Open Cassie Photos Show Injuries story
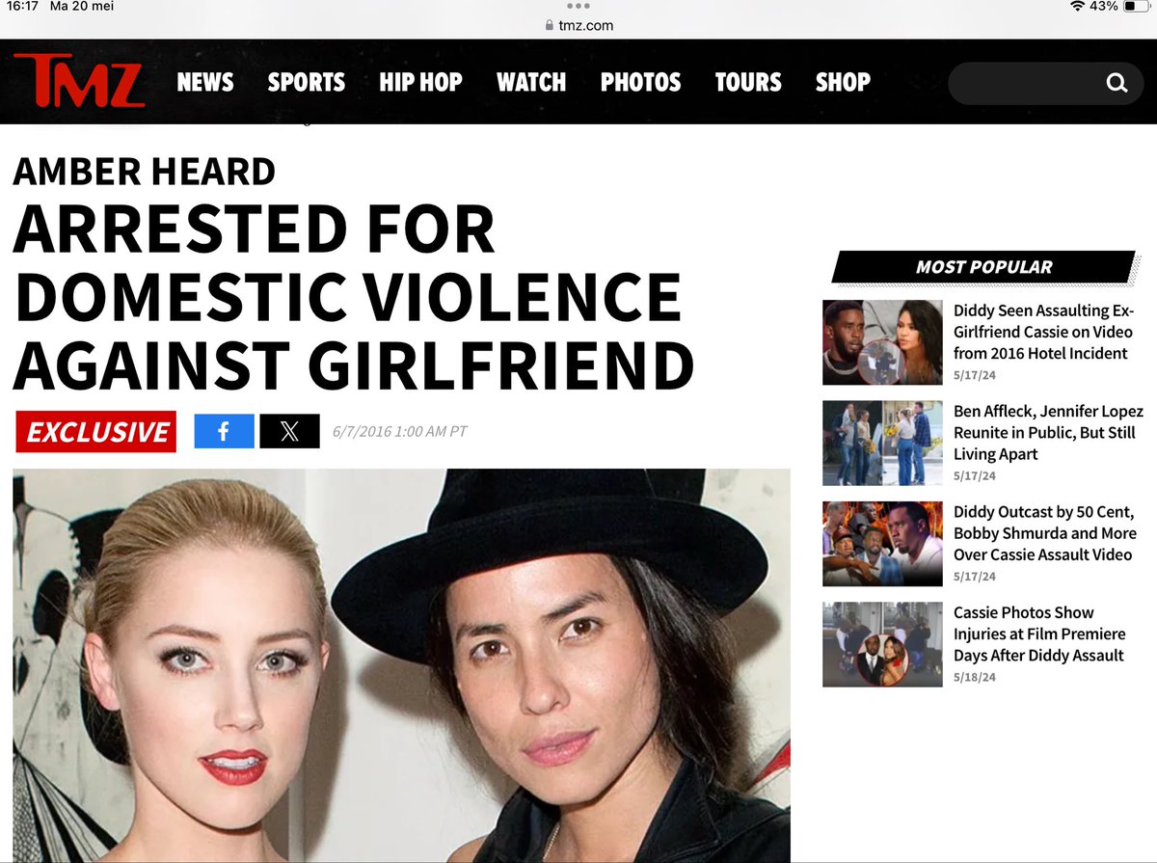 [x=1039, y=634]
